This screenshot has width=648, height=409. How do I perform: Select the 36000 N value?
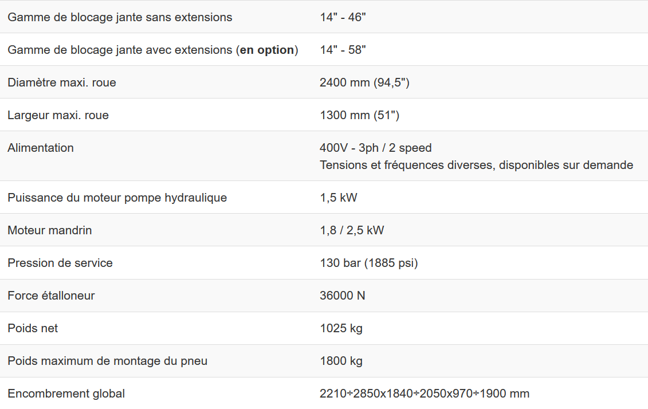(342, 296)
